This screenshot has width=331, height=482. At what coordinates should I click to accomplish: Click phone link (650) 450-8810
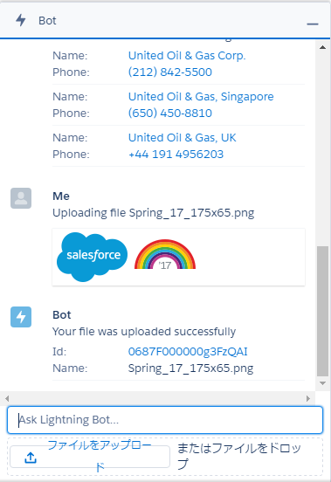point(170,114)
